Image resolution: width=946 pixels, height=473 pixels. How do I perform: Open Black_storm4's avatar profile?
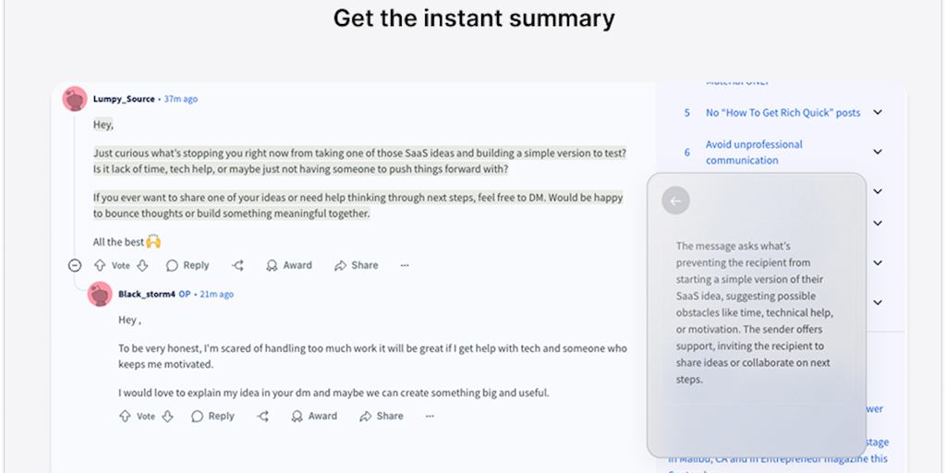coord(100,294)
